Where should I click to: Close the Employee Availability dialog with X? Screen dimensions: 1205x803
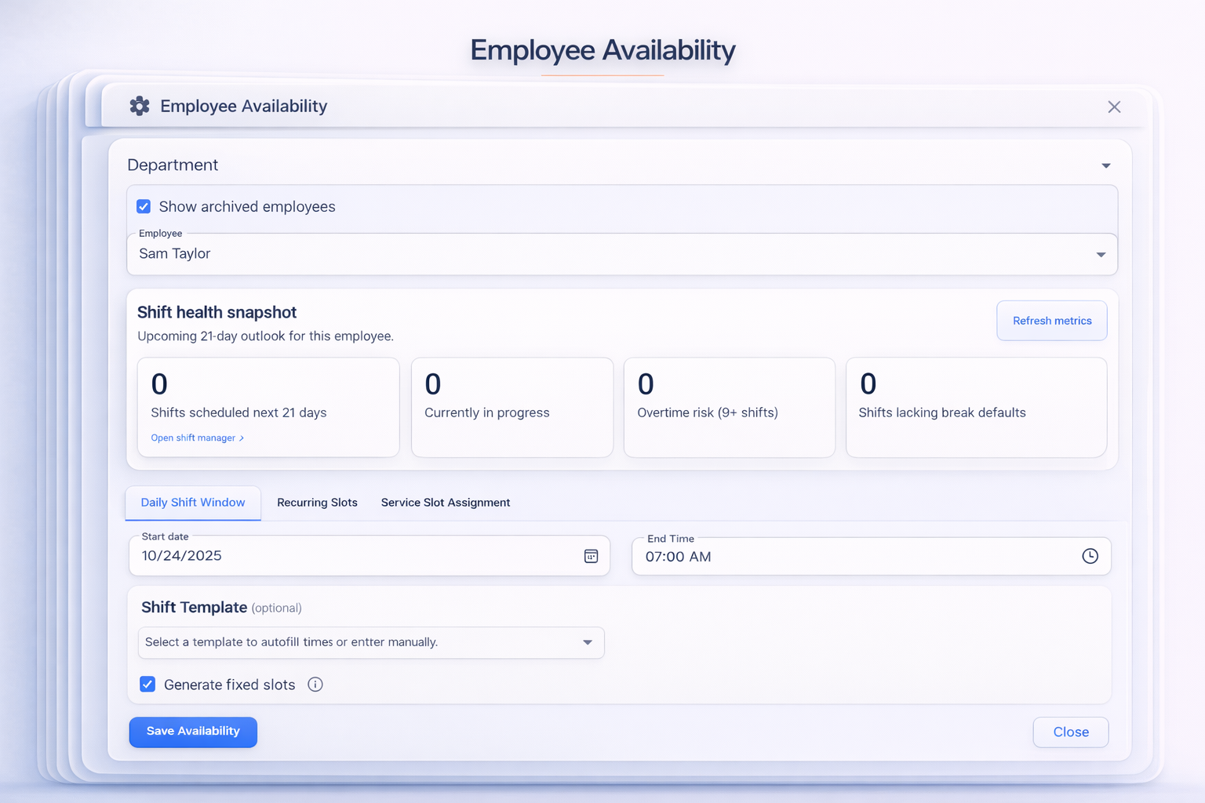click(1114, 107)
